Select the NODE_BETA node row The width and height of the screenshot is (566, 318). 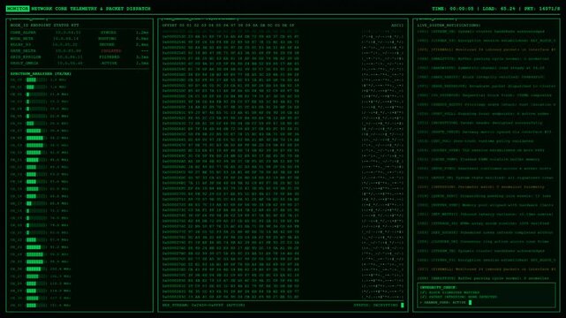point(79,39)
